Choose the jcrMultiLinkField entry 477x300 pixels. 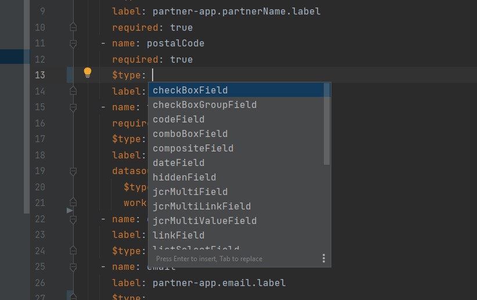coord(202,207)
